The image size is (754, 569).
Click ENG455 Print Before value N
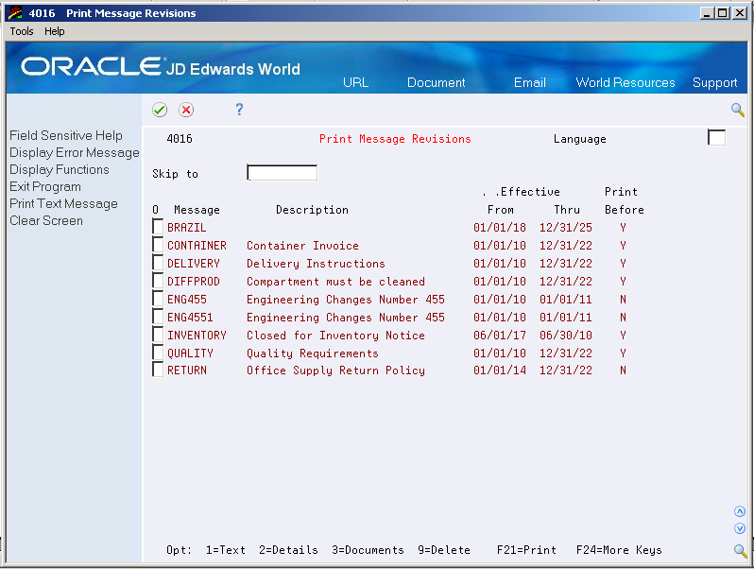(623, 300)
